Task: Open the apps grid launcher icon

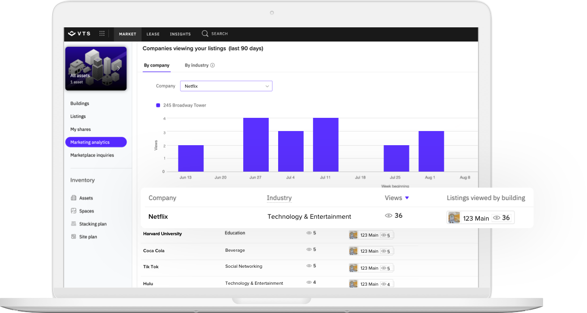Action: click(102, 34)
